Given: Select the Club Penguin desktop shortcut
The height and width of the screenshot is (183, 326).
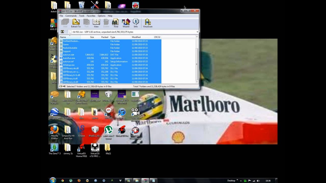Looking at the screenshot, I should pos(55,98).
